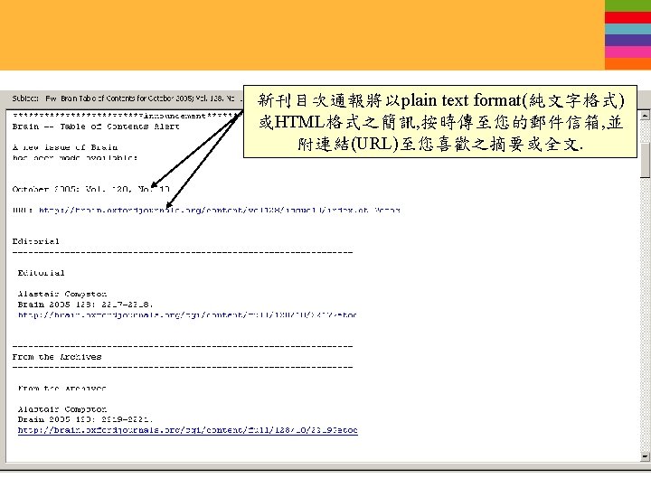The image size is (651, 488).
Task: Click the vertical scrollbar thumb
Action: click(x=645, y=160)
